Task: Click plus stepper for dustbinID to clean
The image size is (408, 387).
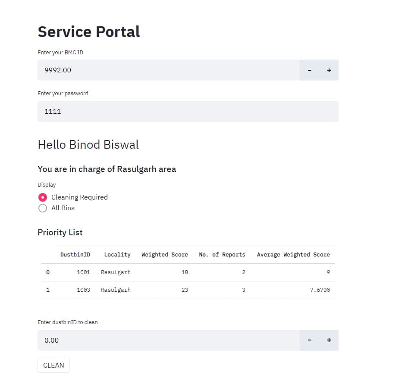Action: pos(329,340)
